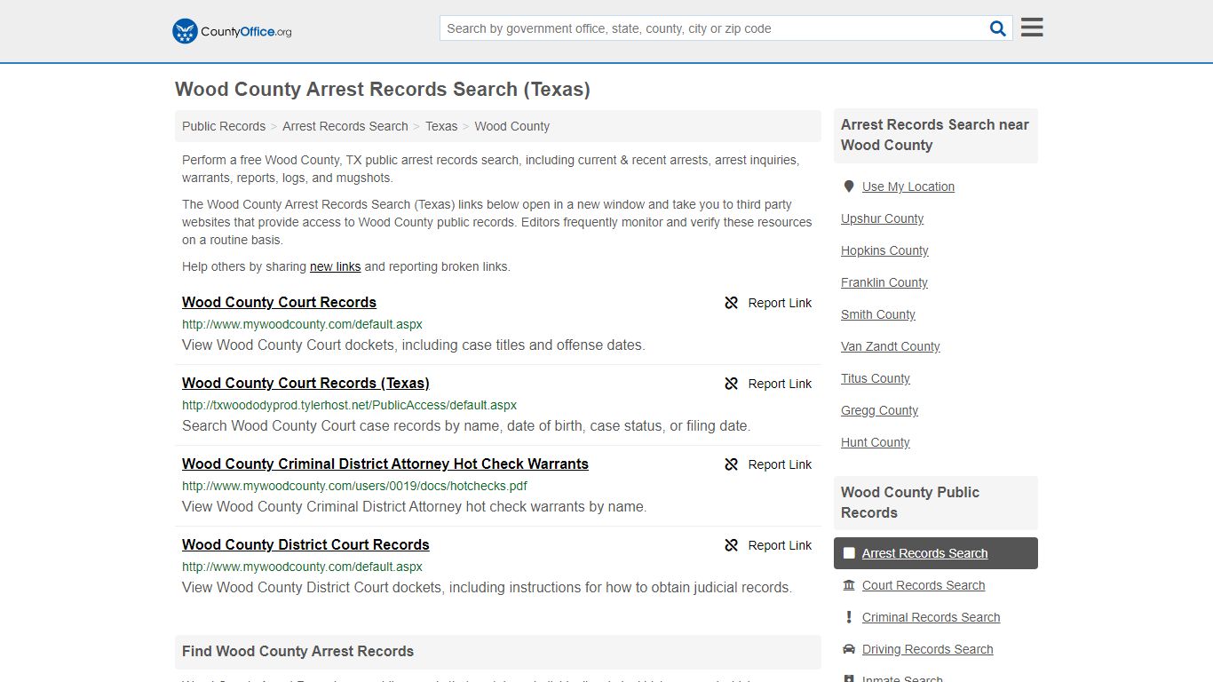This screenshot has height=682, width=1213.
Task: Click broken link icon for Wood County Court Records
Action: [732, 303]
